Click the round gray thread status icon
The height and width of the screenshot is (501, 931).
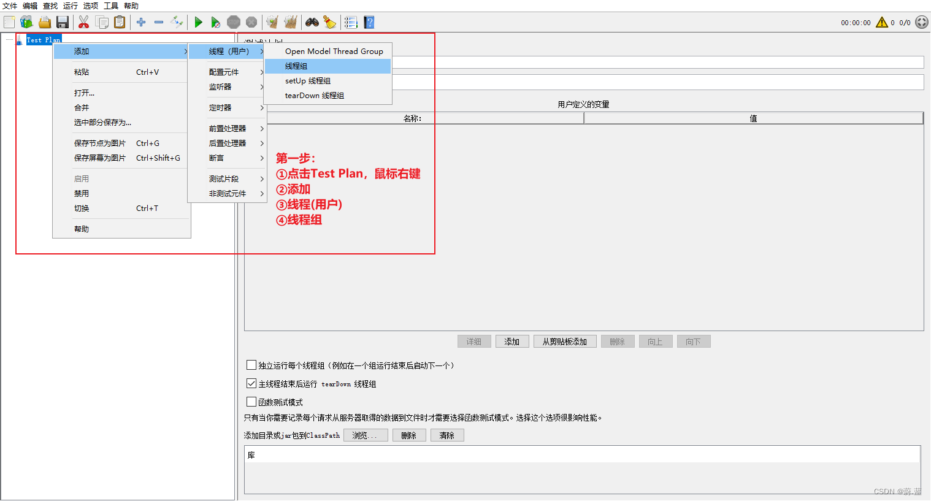tap(922, 23)
